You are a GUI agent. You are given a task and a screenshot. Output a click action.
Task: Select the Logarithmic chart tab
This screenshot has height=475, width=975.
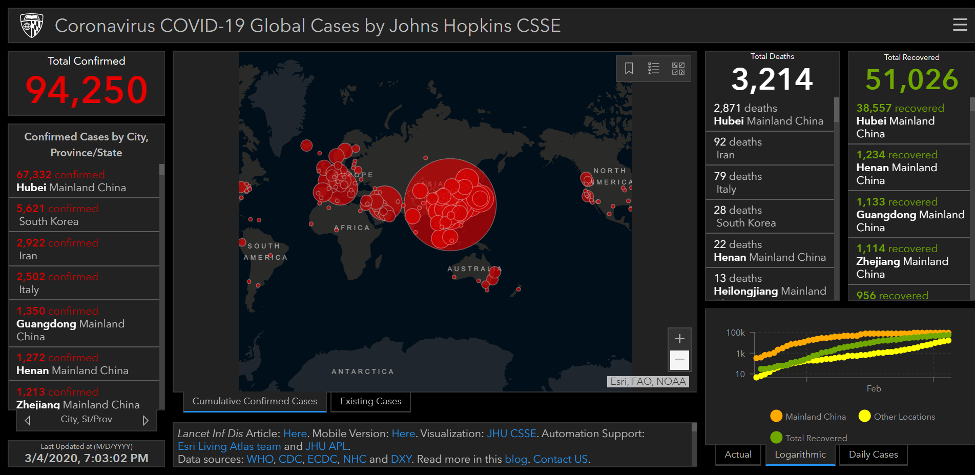point(800,455)
